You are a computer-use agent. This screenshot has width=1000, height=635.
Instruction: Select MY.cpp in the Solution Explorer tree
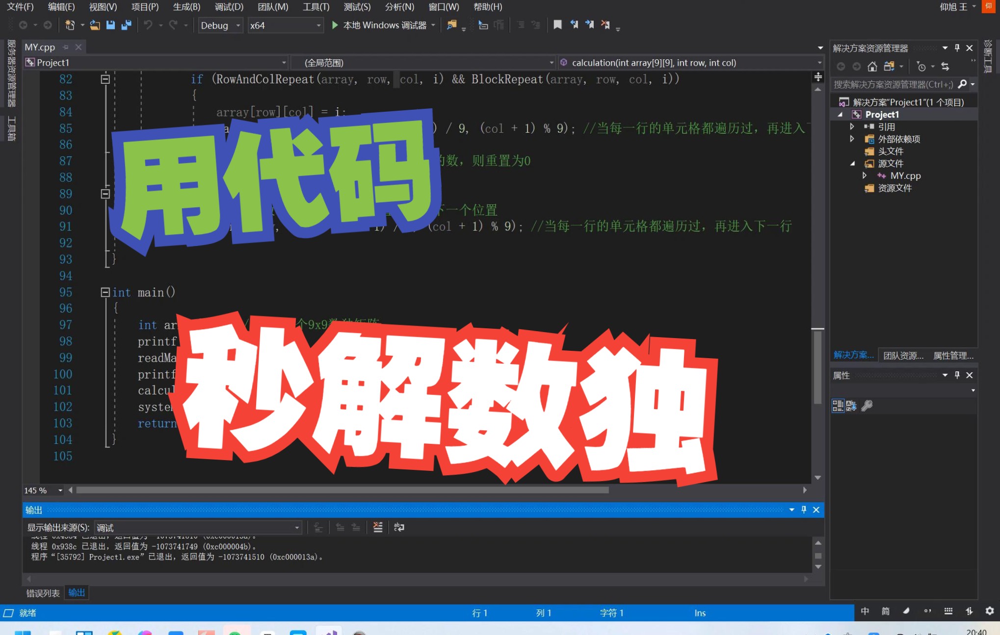[904, 175]
